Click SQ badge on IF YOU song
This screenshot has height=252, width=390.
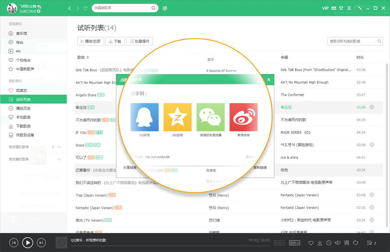91,132
